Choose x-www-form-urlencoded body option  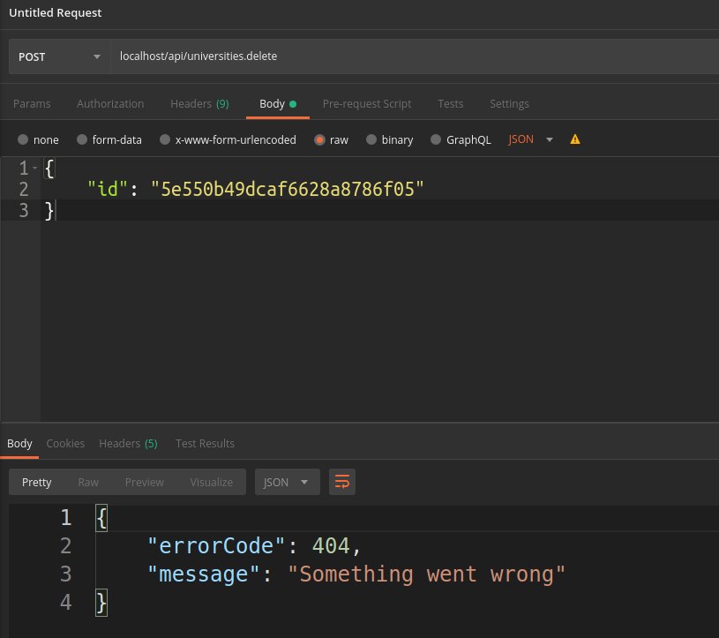click(164, 139)
